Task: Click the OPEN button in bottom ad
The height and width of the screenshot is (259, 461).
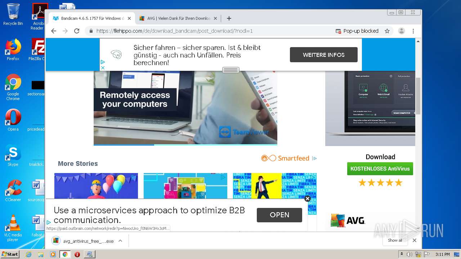Action: 279,215
